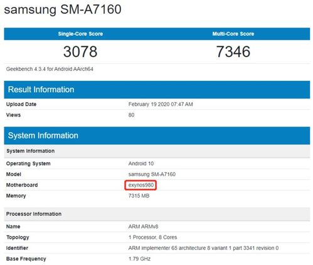
Task: Click the Geekbench 4.3.4 for Android version text
Action: pyautogui.click(x=50, y=69)
